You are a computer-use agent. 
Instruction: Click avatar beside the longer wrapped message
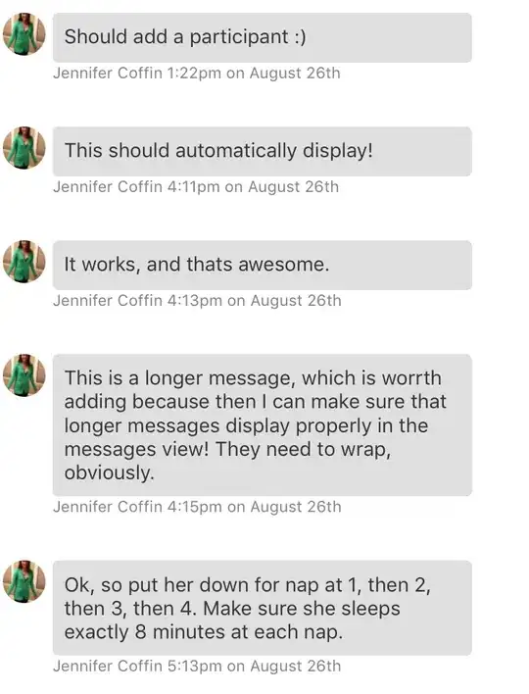[x=24, y=375]
